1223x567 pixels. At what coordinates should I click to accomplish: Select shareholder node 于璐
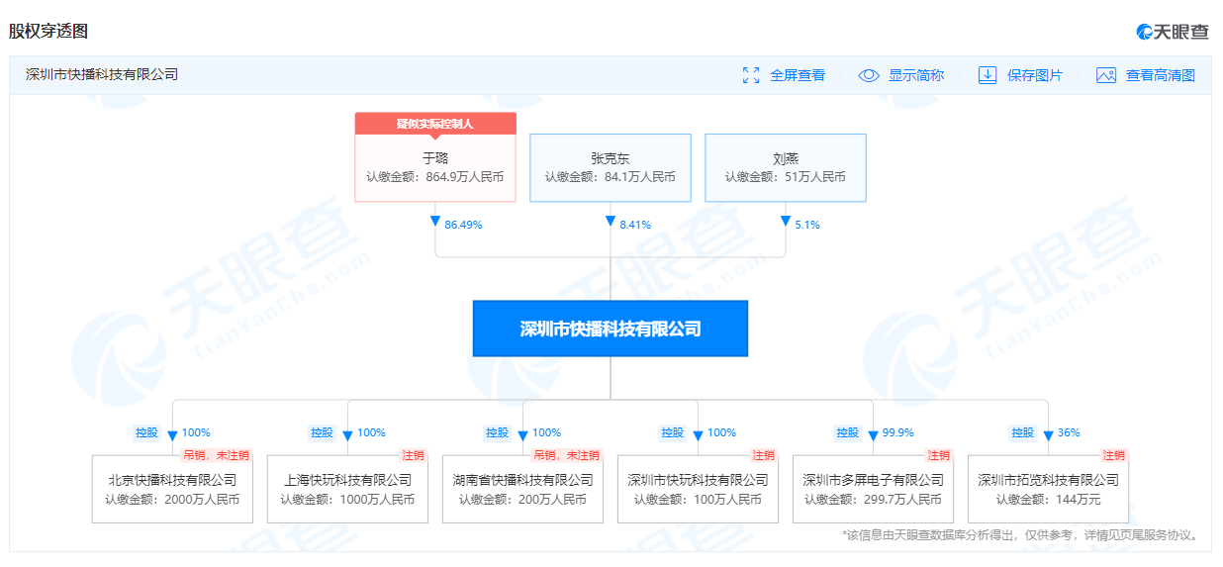pos(435,167)
